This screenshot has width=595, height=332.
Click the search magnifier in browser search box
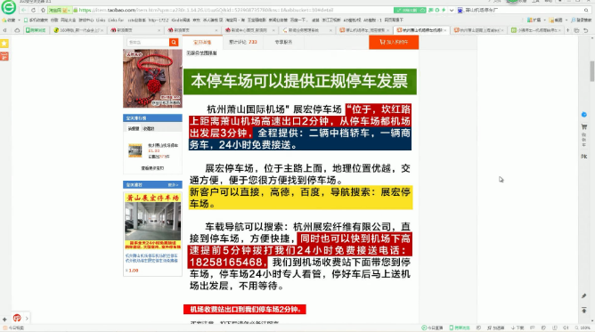[587, 10]
